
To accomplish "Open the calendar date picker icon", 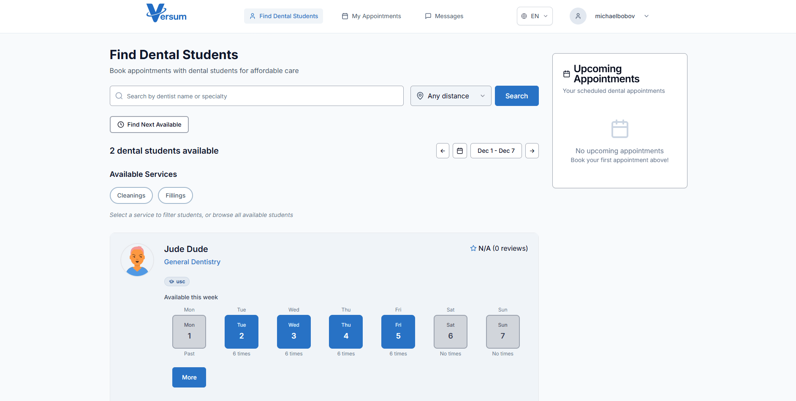I will (460, 151).
